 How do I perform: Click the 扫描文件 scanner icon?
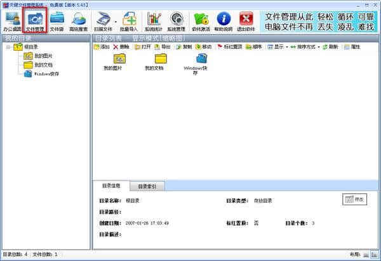[104, 22]
